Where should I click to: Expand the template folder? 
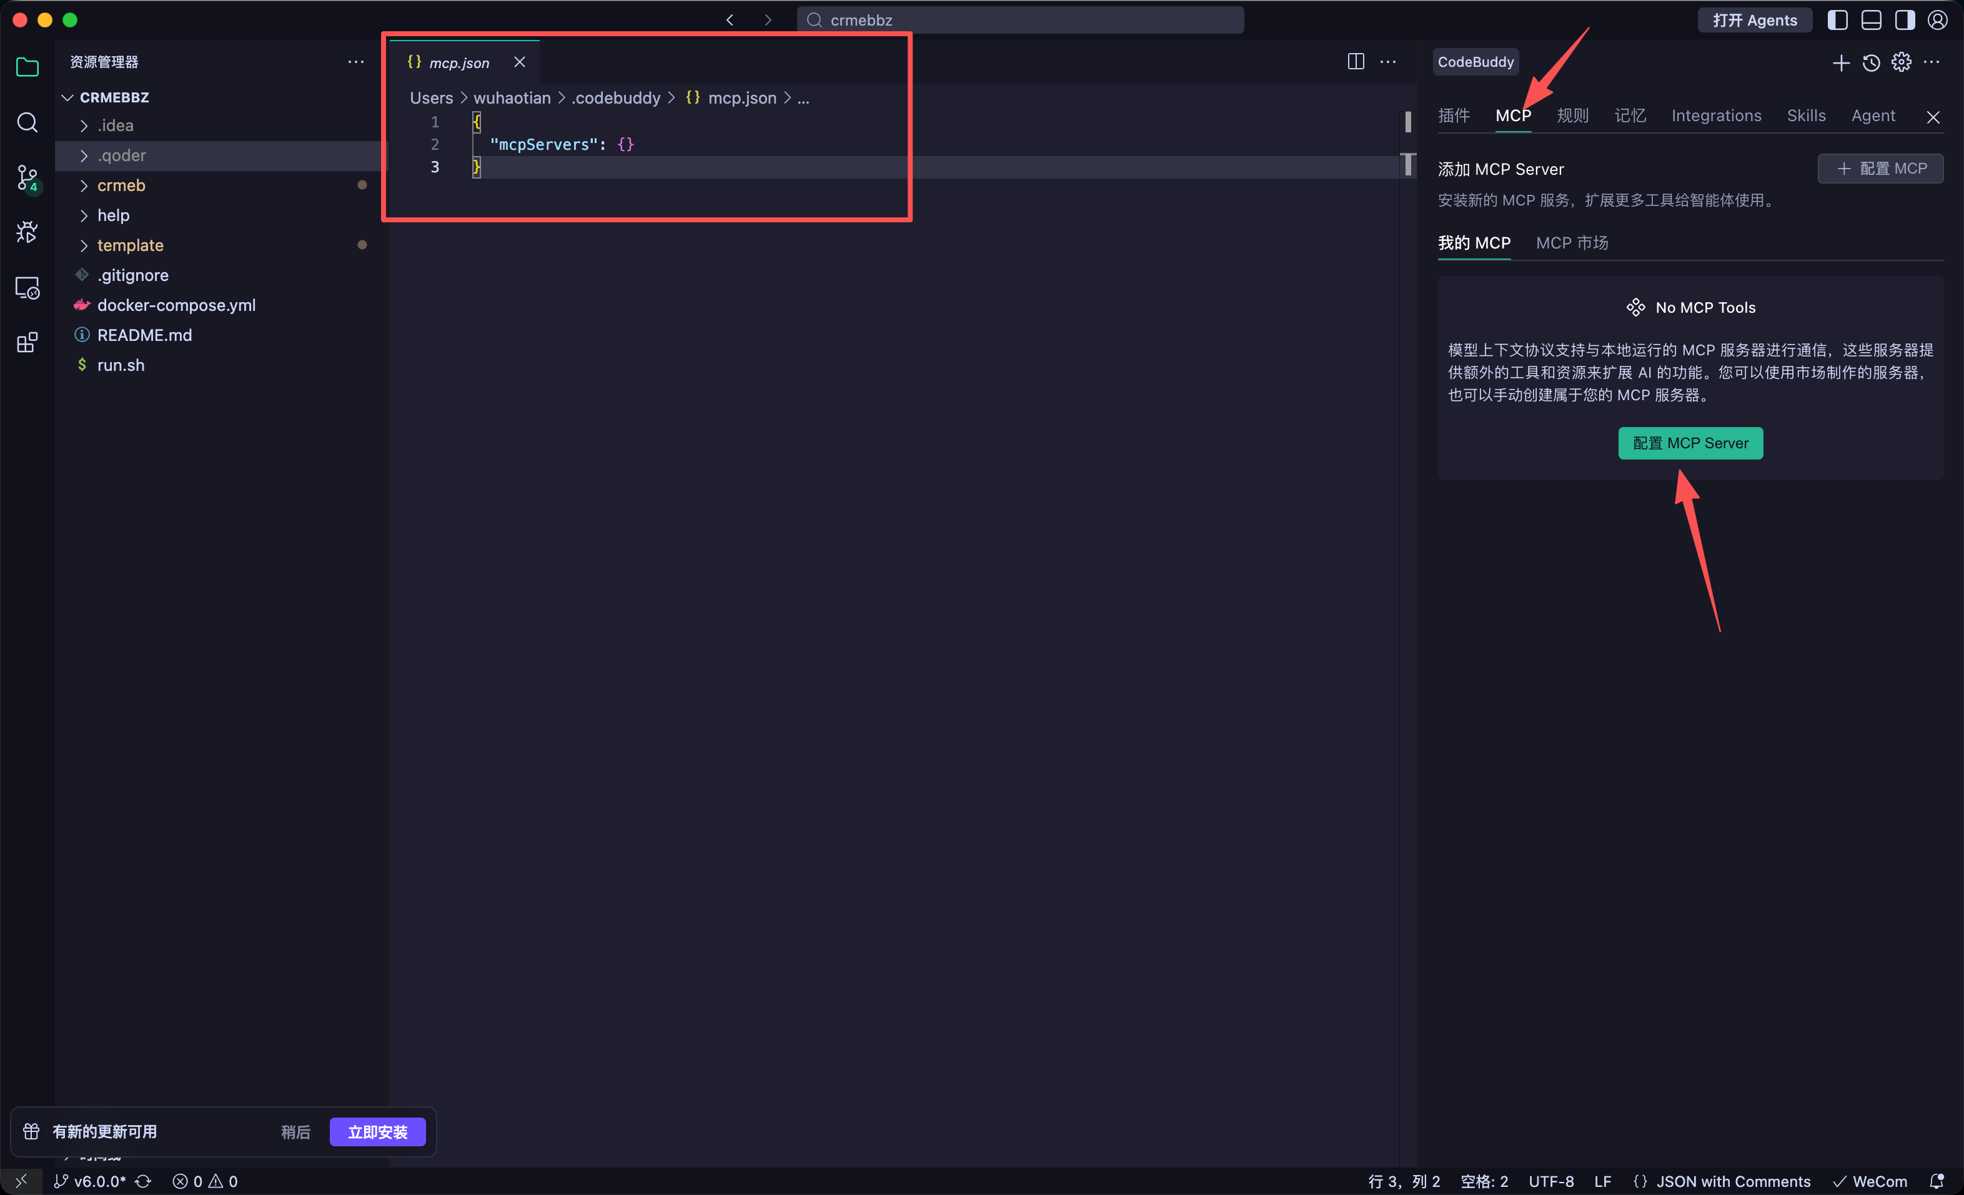pos(130,245)
